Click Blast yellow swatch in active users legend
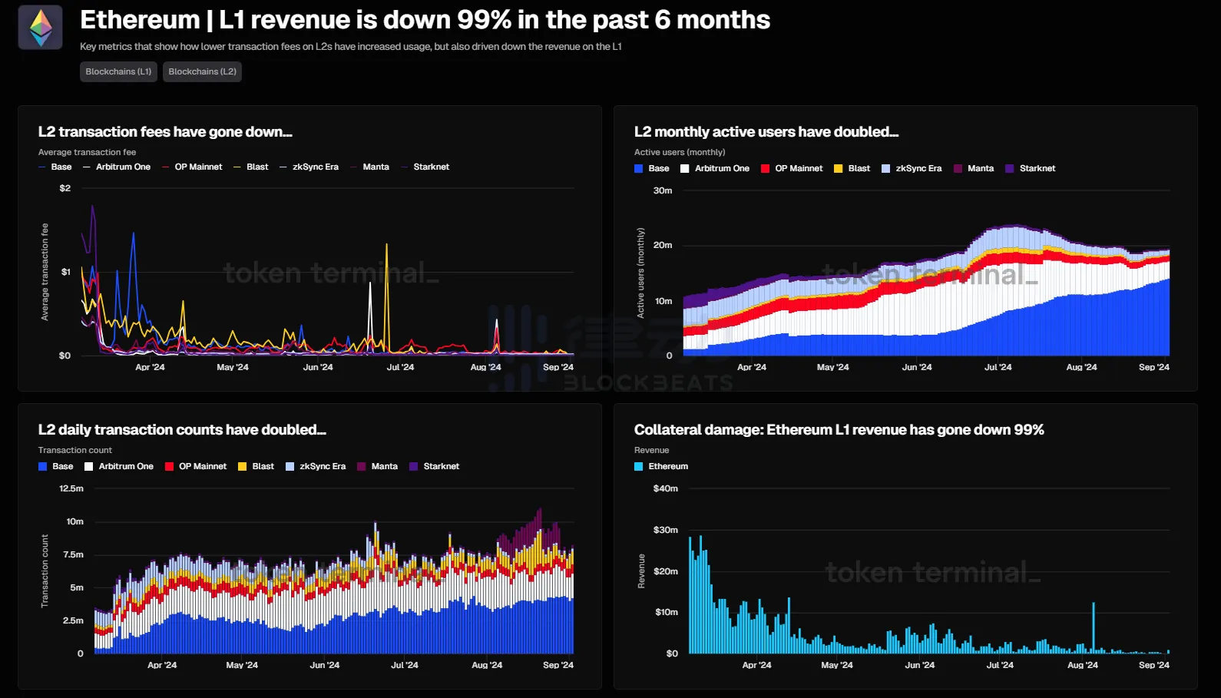The width and height of the screenshot is (1221, 698). point(839,168)
